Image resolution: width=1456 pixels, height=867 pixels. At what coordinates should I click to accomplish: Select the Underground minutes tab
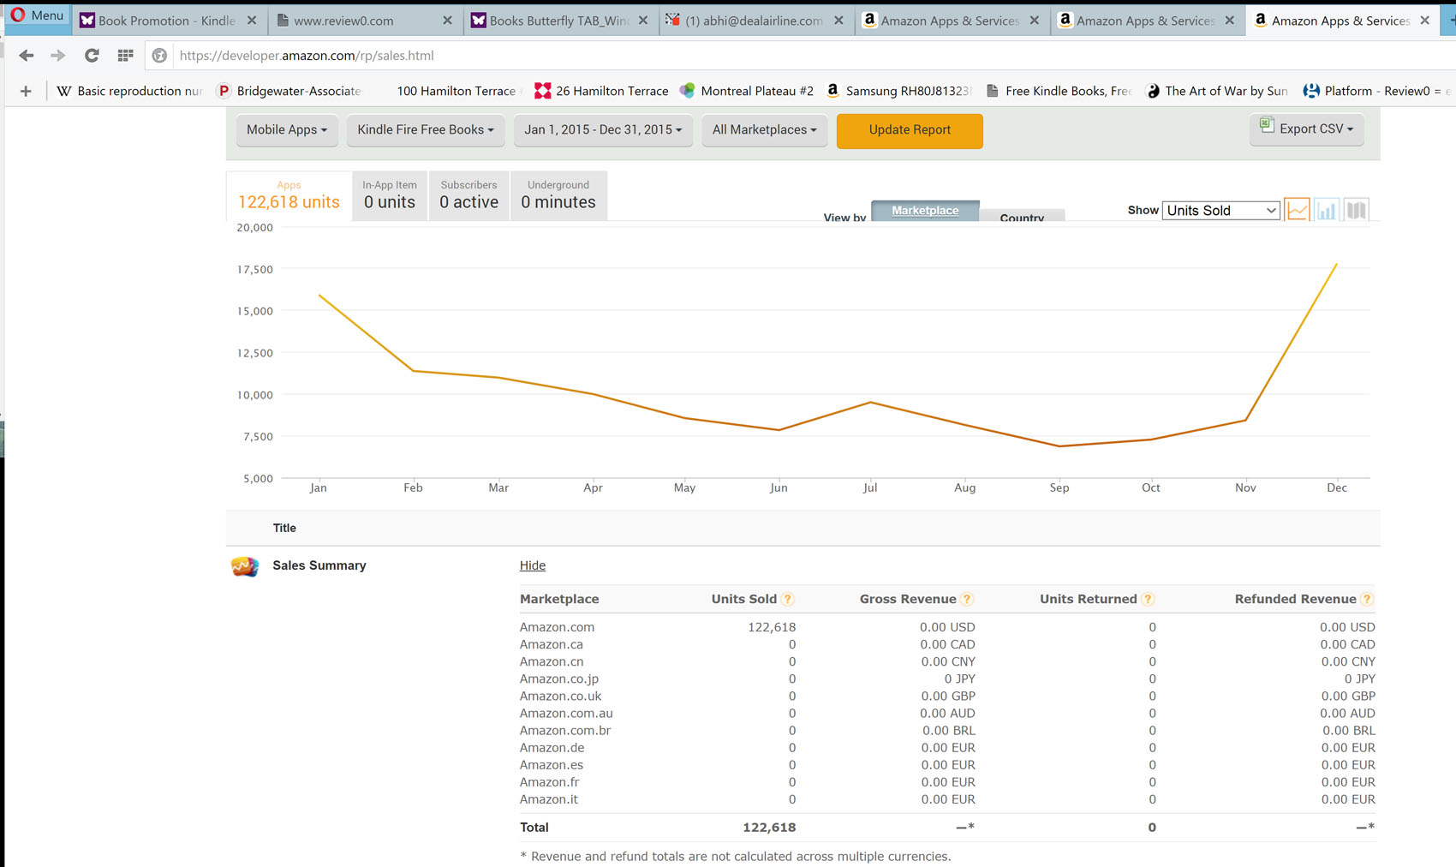click(x=558, y=195)
